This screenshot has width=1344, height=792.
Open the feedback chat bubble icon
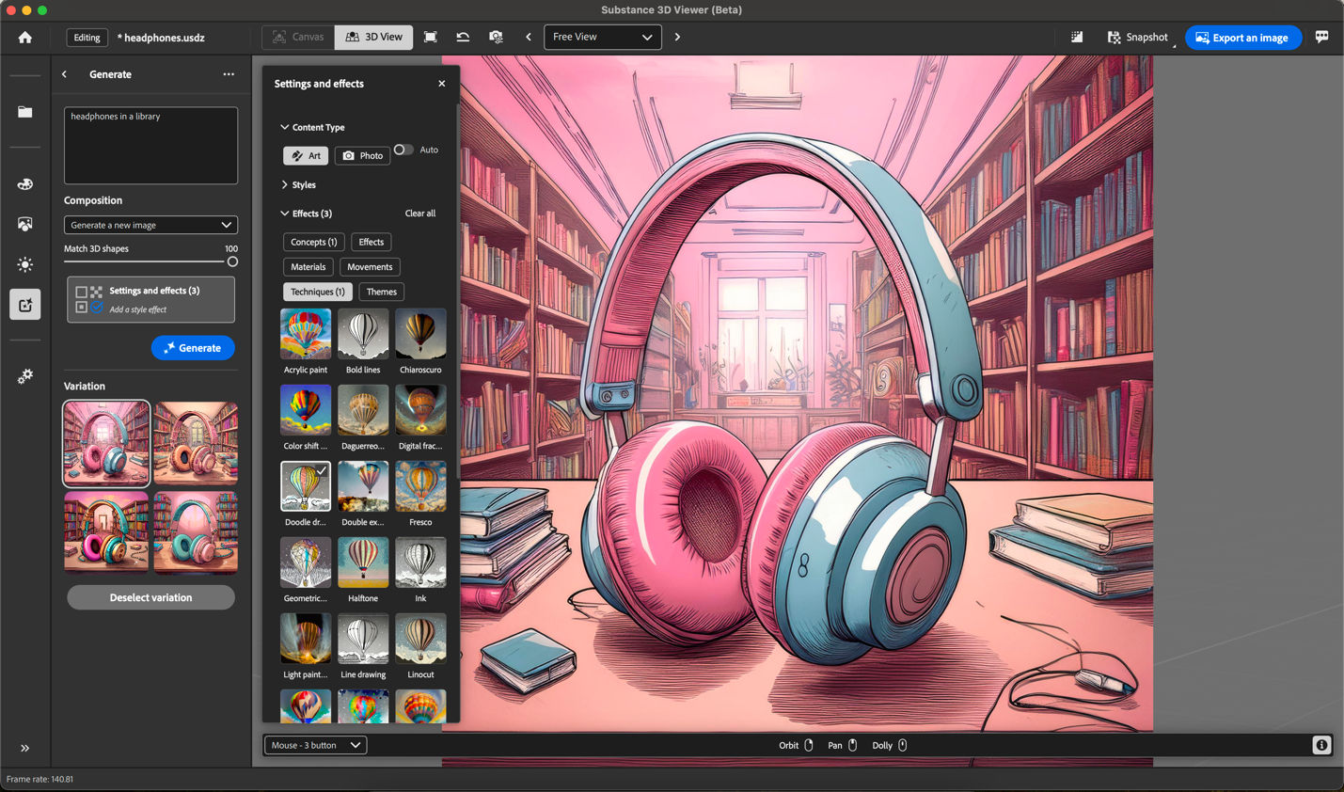coord(1321,37)
